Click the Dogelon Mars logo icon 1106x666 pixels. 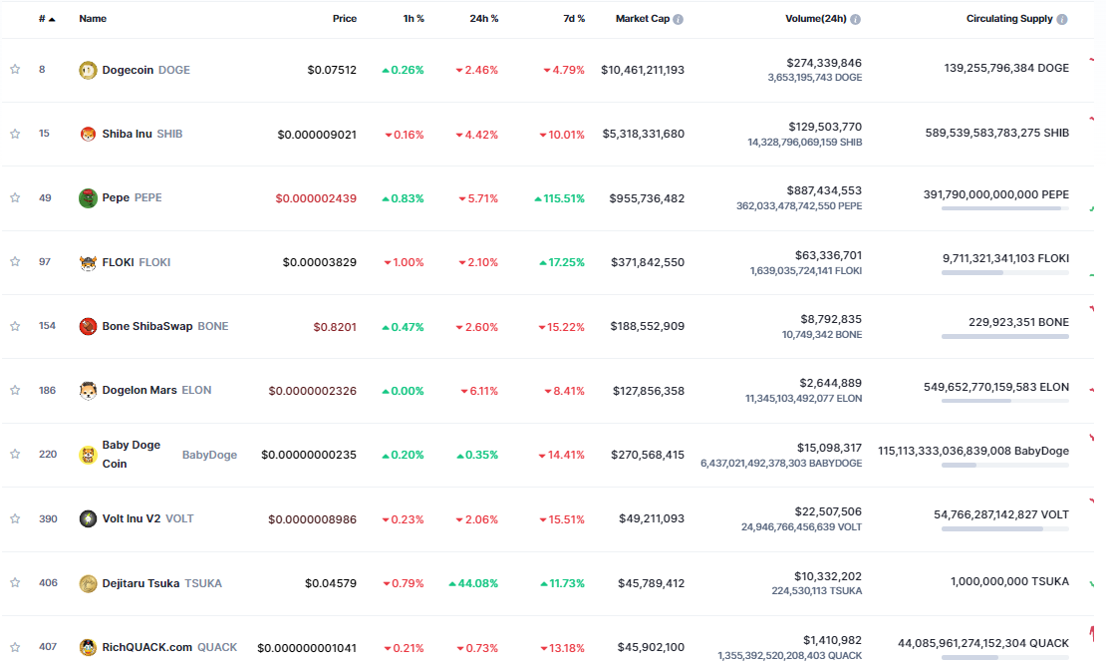pos(88,390)
